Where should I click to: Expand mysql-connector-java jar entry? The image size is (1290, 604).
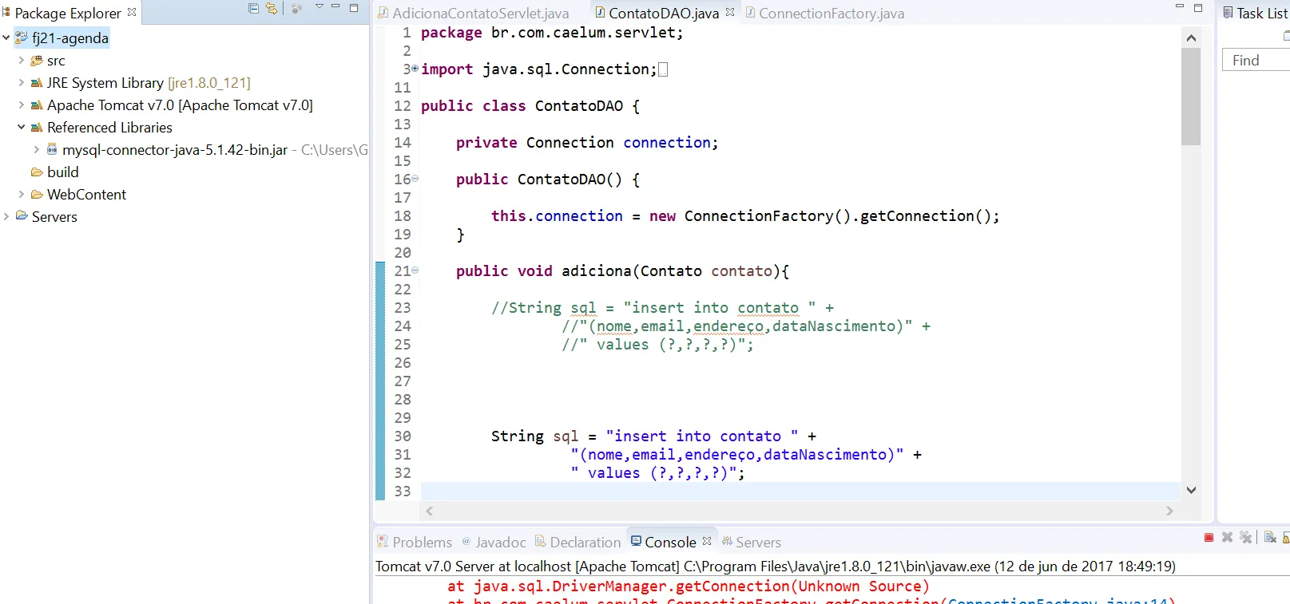coord(37,149)
